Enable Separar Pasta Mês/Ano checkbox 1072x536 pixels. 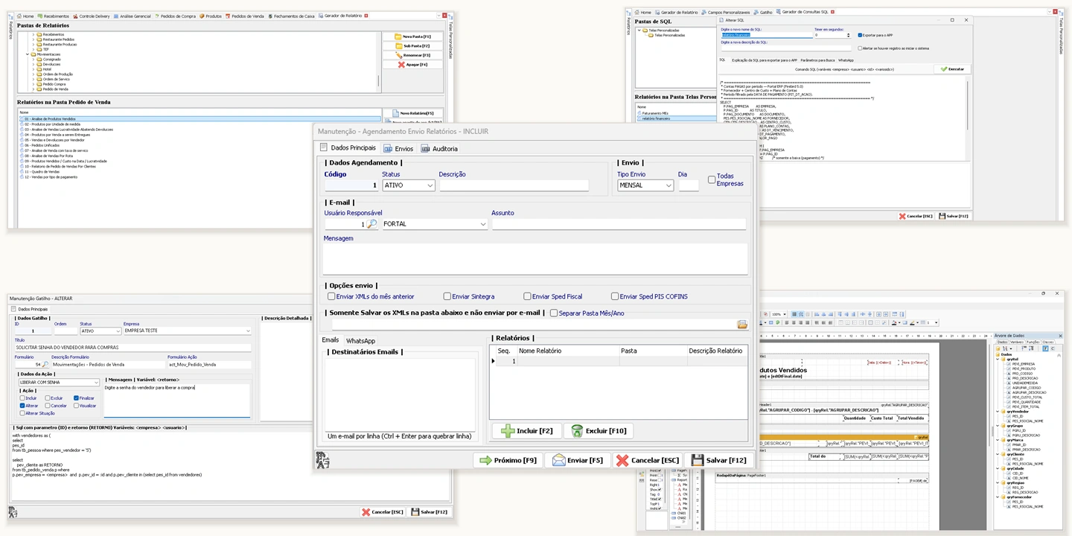click(554, 313)
